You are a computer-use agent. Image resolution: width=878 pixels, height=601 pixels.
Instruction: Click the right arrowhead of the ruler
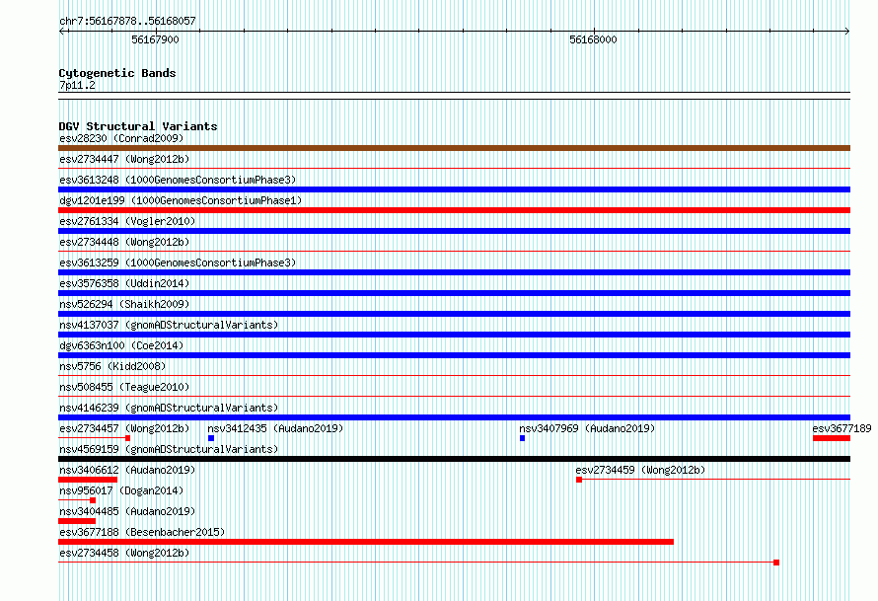click(x=847, y=32)
